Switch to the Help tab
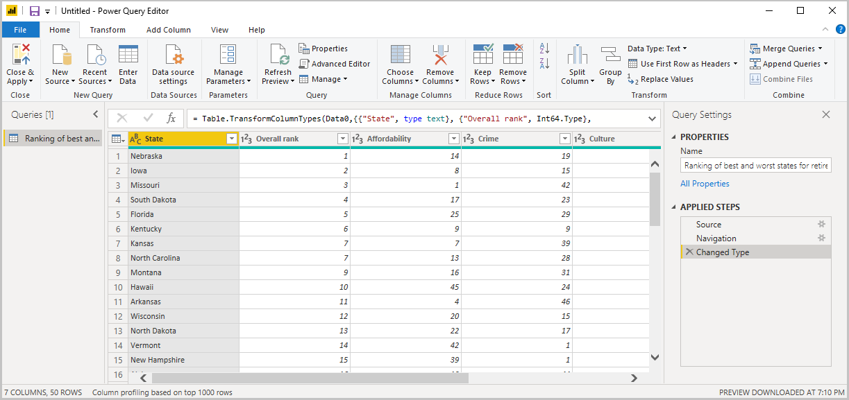Screen dimensions: 849x400 [x=257, y=30]
